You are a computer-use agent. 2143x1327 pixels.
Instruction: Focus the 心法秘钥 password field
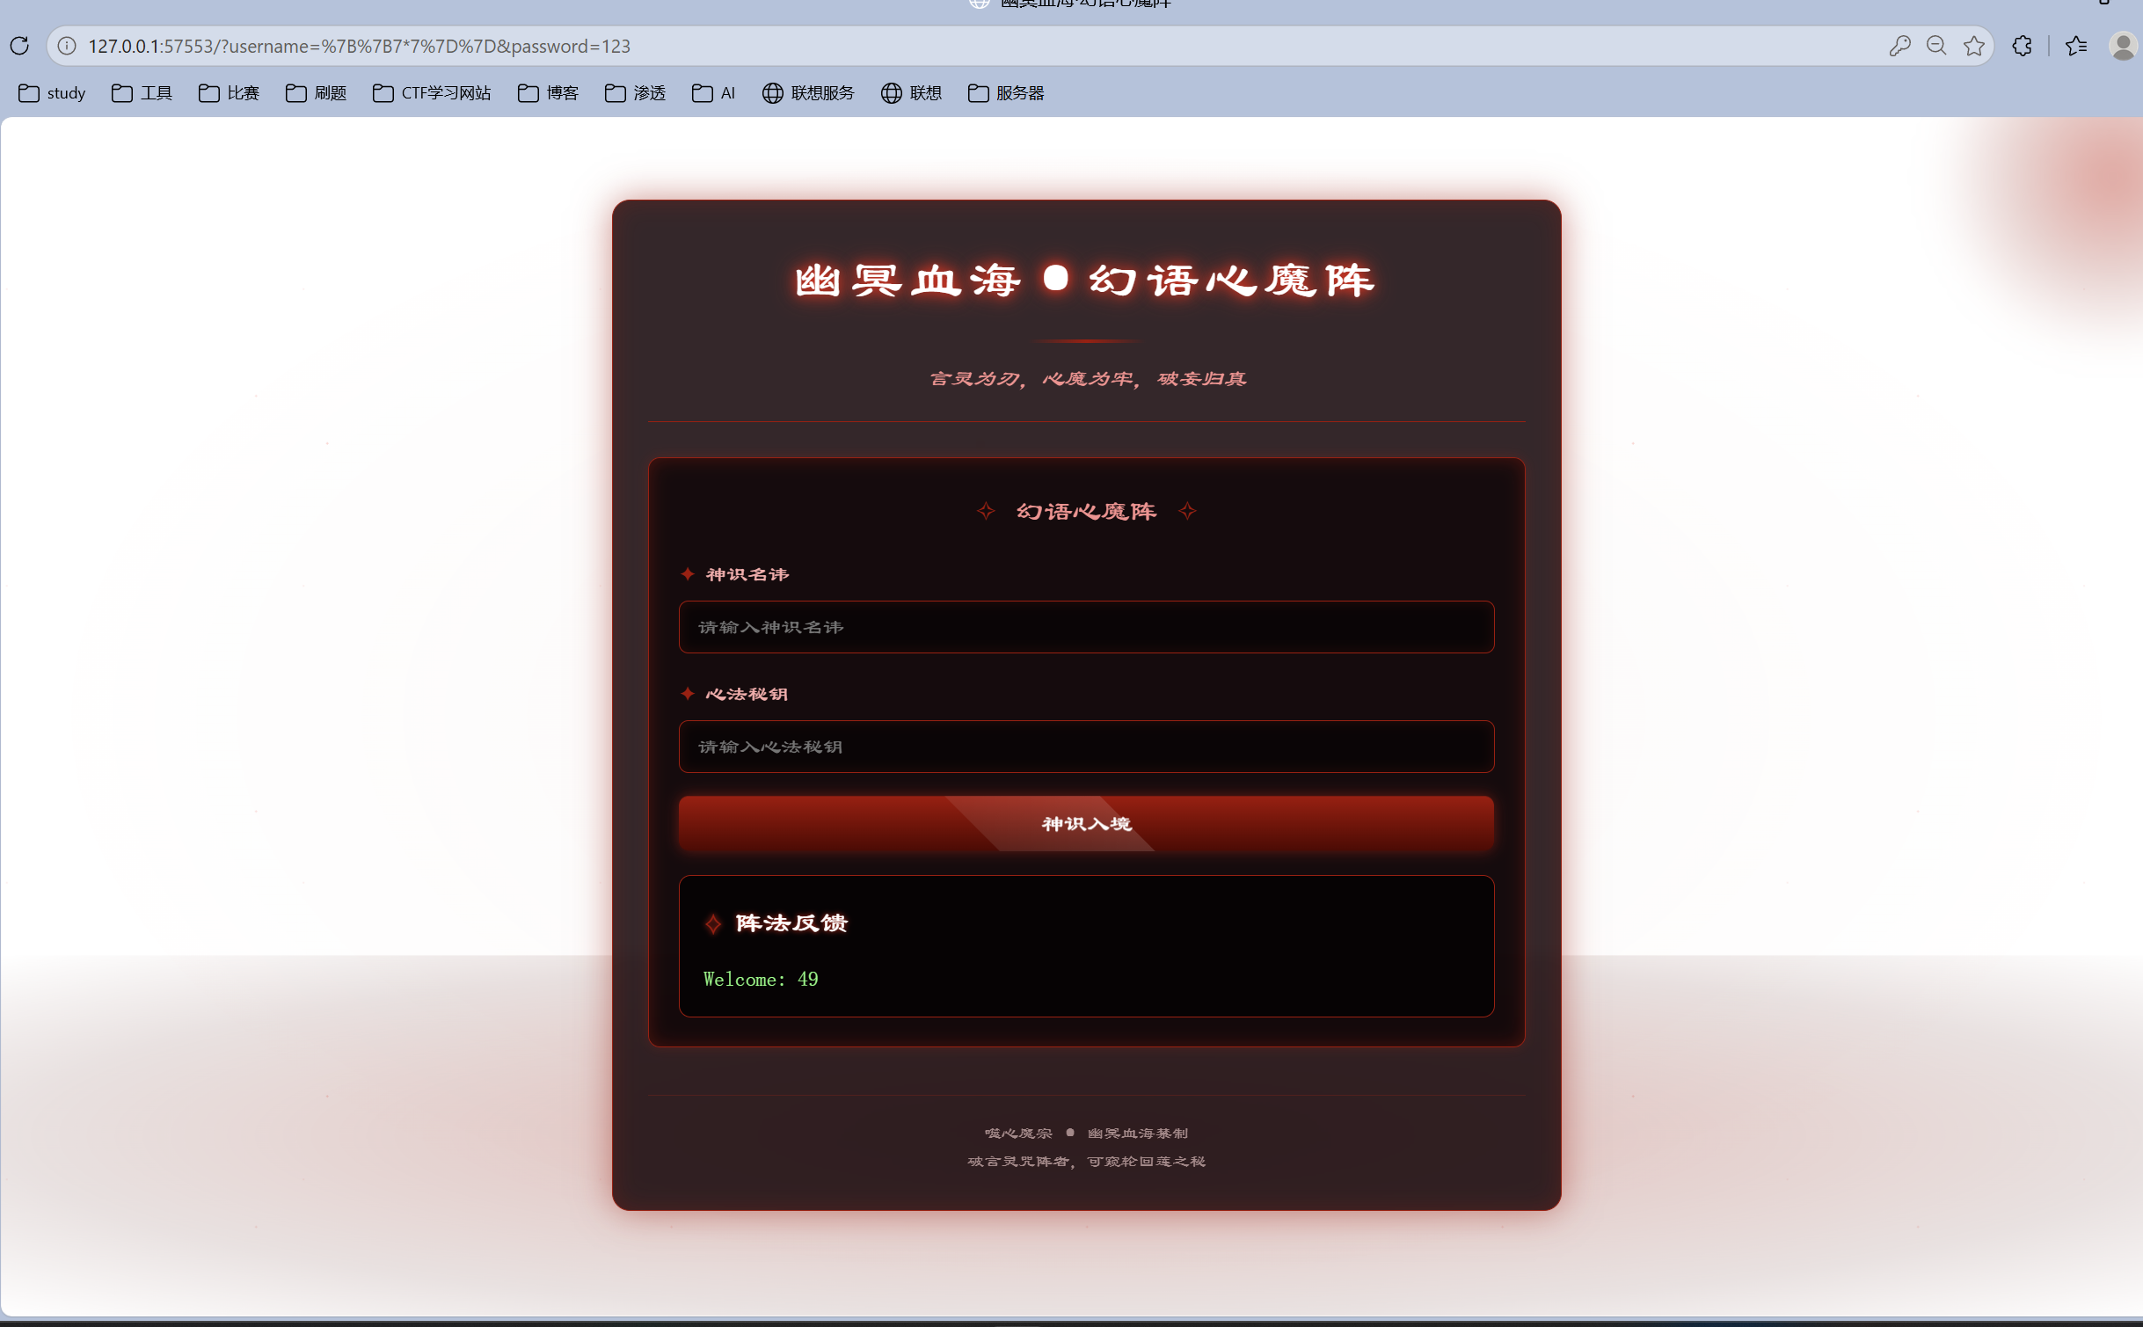click(x=1086, y=747)
